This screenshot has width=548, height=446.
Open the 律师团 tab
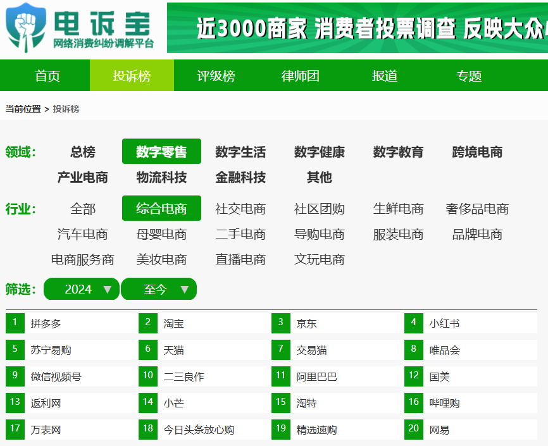click(300, 76)
